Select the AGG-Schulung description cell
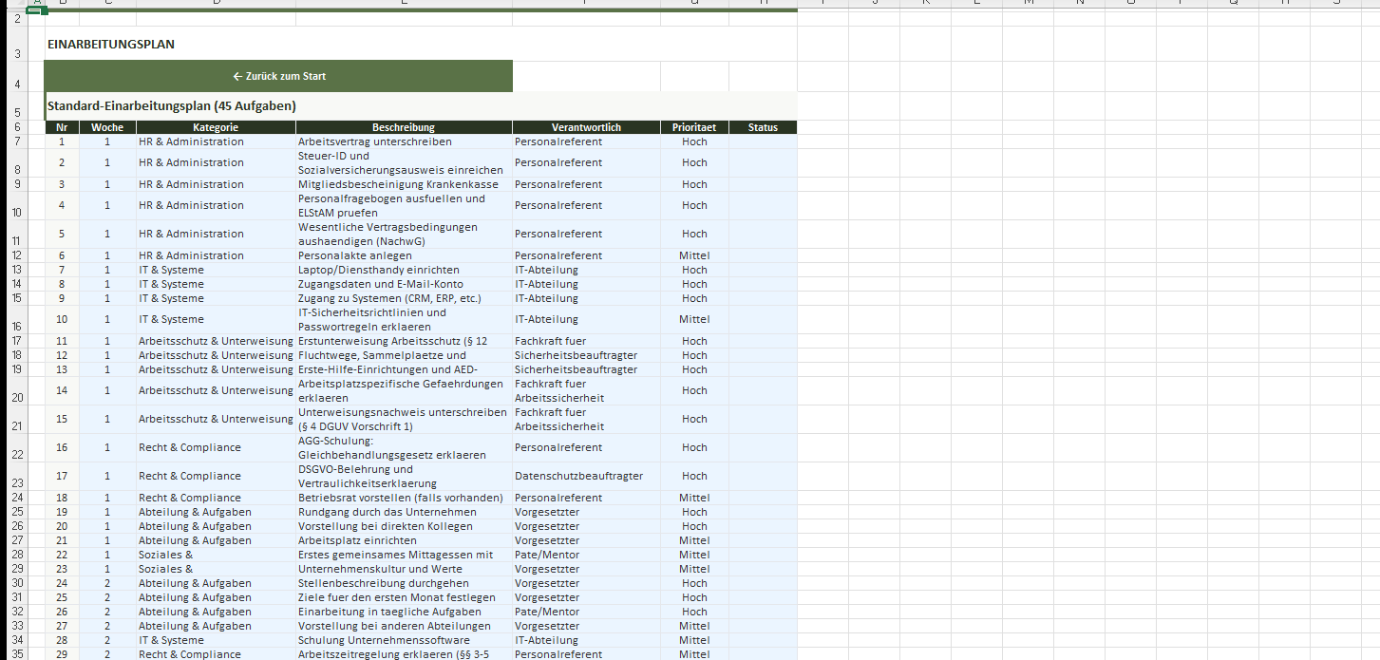This screenshot has height=660, width=1380. [404, 447]
